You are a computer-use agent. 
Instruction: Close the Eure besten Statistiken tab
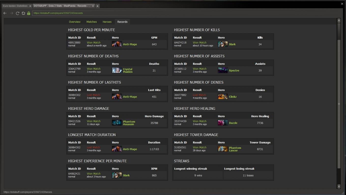tap(30, 6)
